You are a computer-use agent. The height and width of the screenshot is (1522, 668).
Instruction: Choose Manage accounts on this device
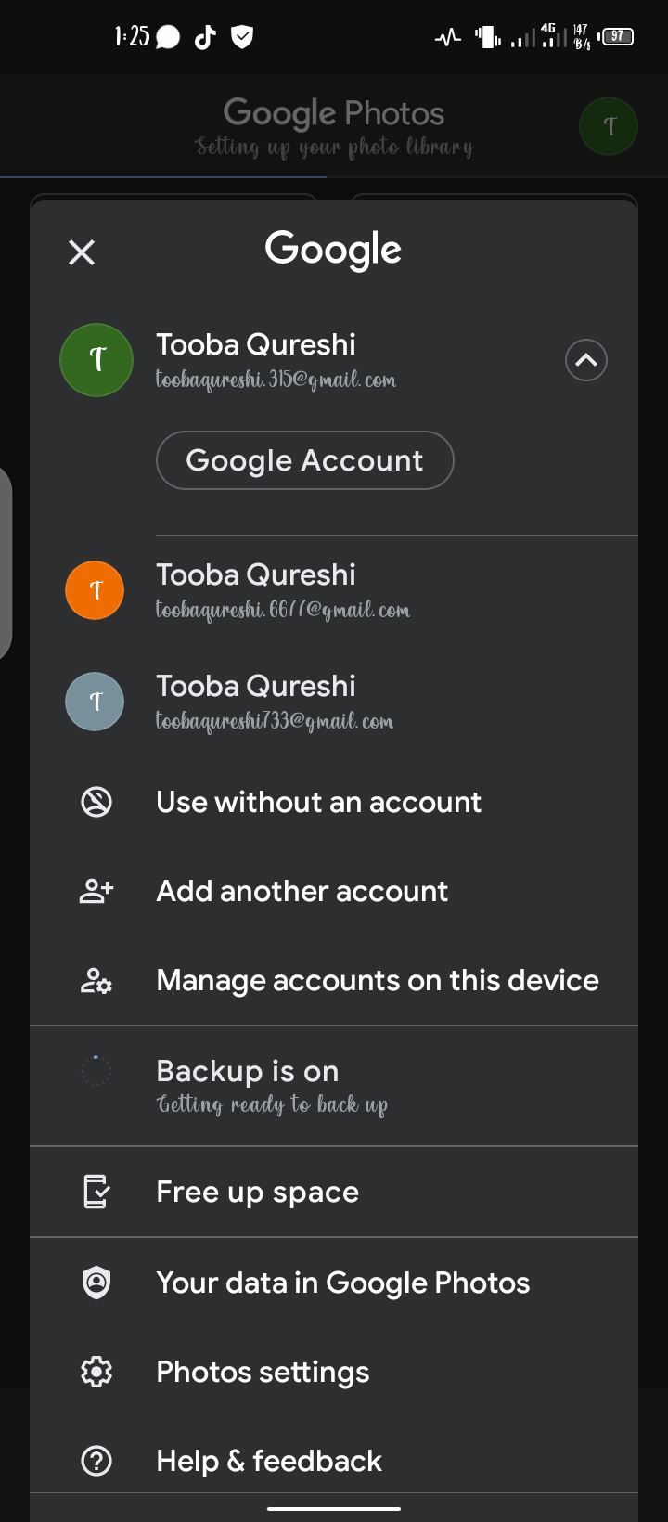[x=378, y=980]
